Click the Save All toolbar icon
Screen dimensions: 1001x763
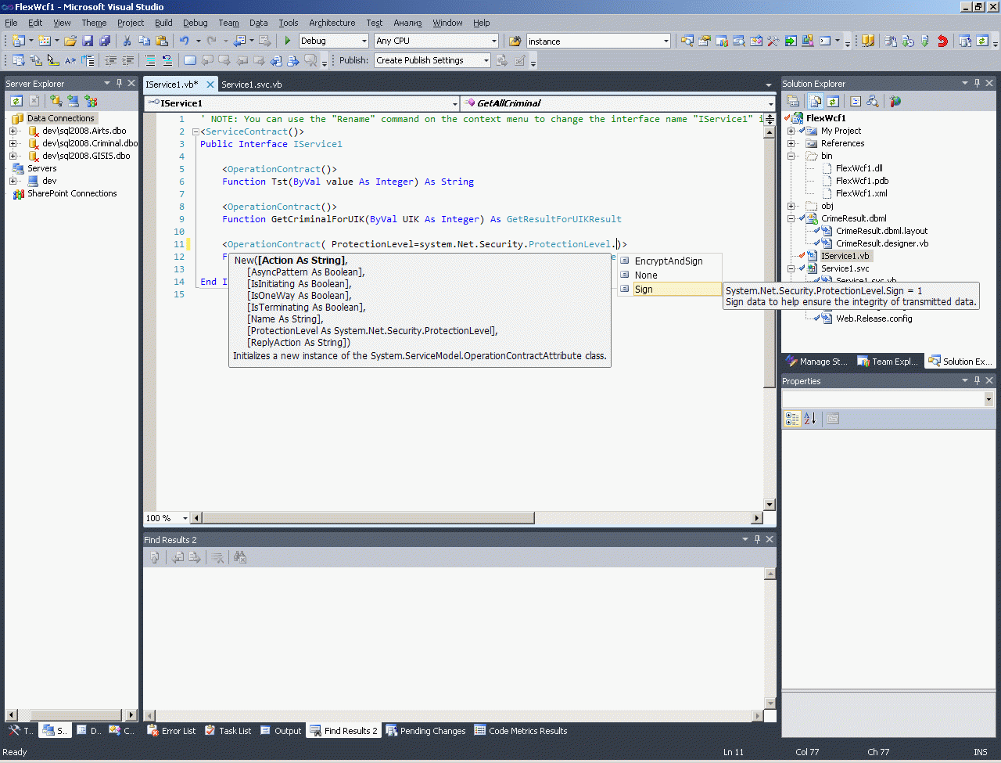105,41
